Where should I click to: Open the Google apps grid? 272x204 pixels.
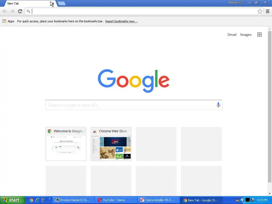pyautogui.click(x=259, y=35)
